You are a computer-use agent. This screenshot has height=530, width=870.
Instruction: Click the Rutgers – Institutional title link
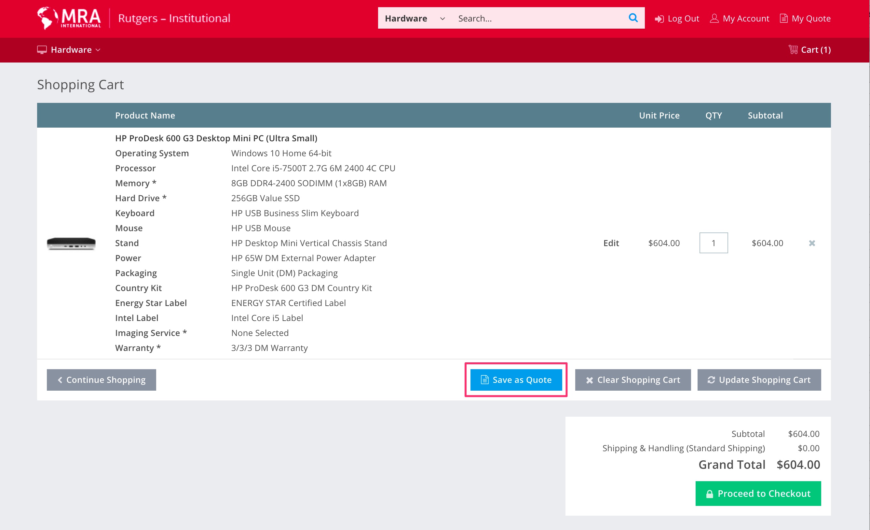[x=174, y=18]
